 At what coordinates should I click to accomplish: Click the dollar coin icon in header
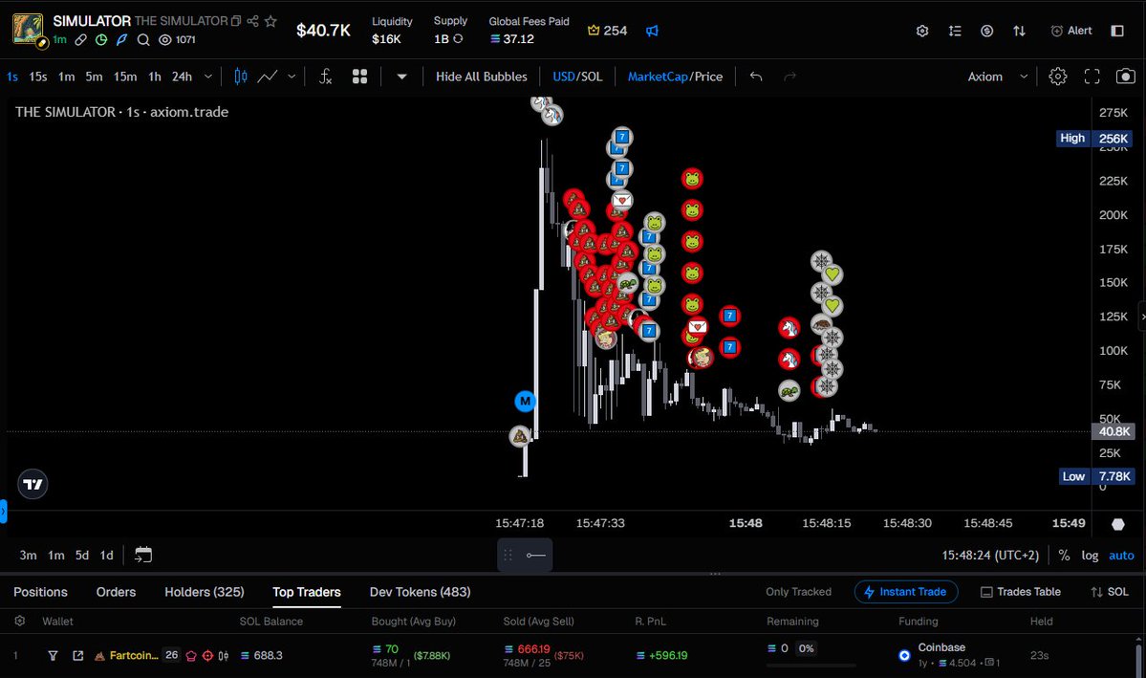click(x=986, y=31)
